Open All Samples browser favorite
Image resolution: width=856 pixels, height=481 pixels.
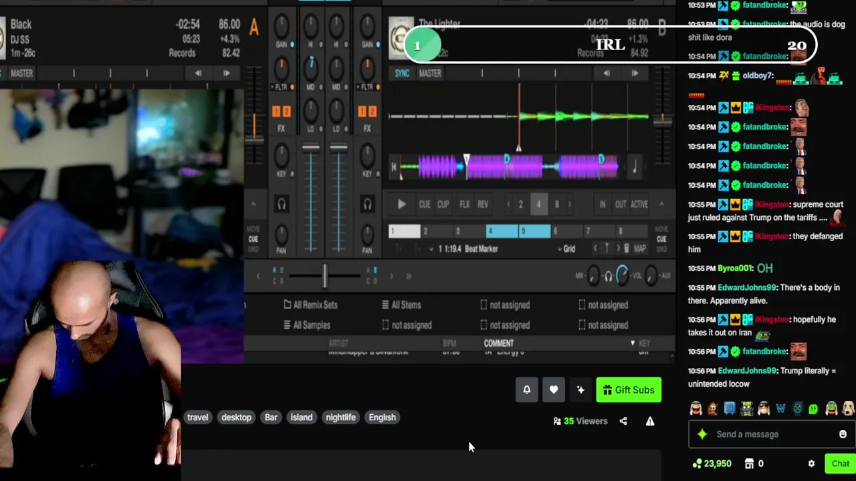coord(307,325)
